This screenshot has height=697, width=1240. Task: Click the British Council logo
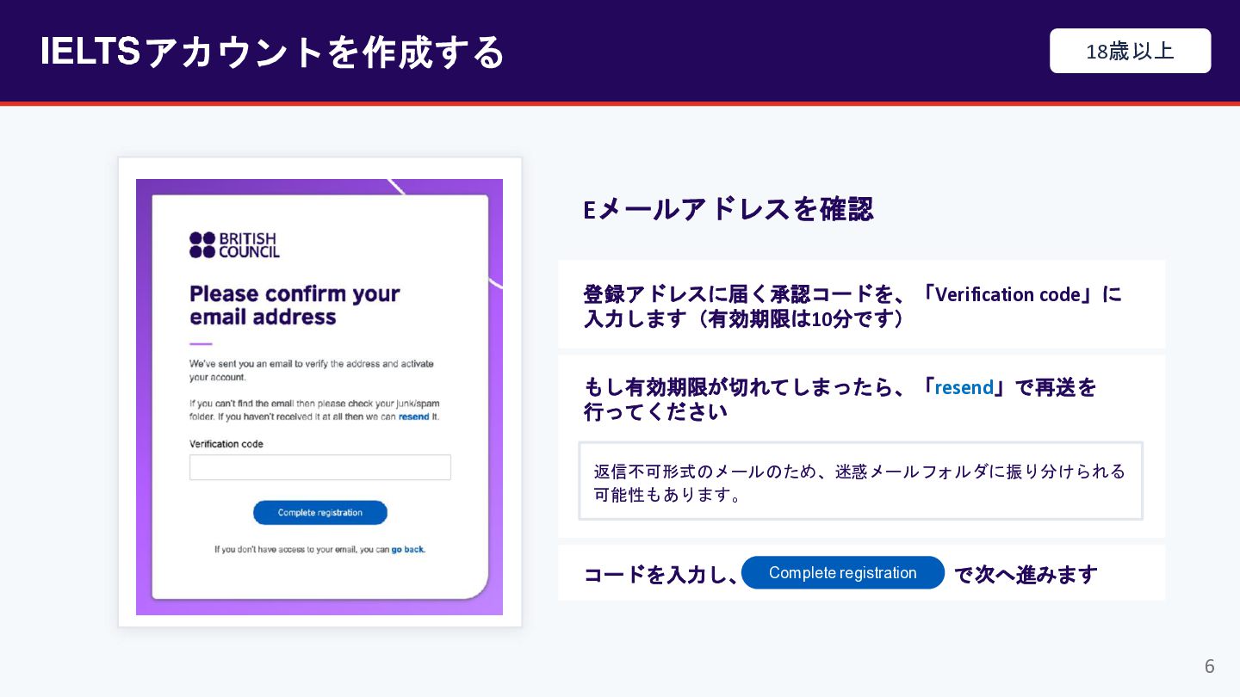(234, 244)
